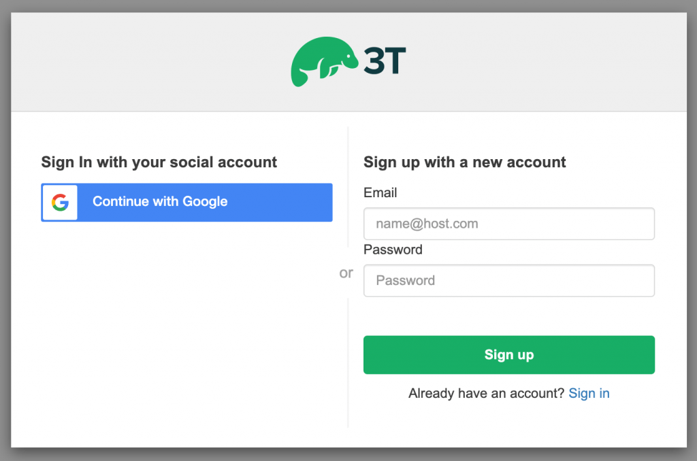Click the blank space between Password field and Sign up
Viewport: 697px width, 461px height.
coord(509,316)
